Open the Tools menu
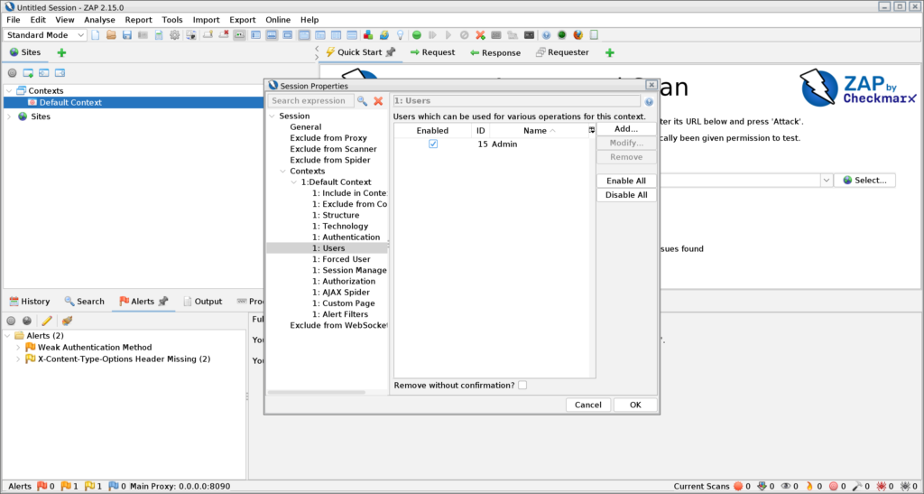 click(172, 20)
